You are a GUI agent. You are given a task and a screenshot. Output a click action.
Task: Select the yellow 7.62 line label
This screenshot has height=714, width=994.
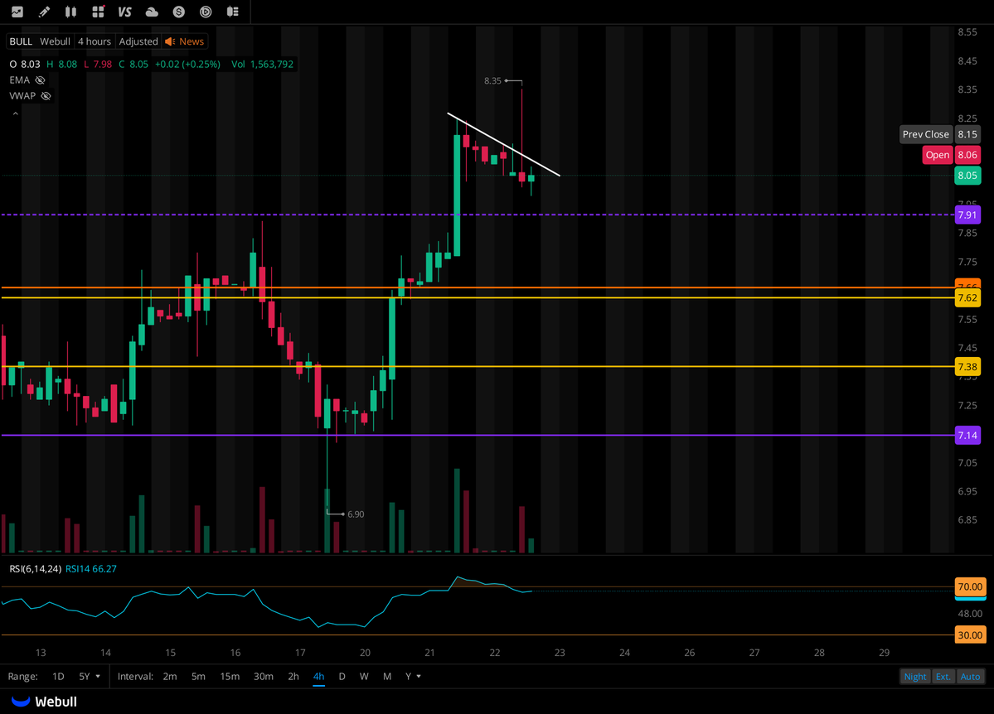coord(967,297)
